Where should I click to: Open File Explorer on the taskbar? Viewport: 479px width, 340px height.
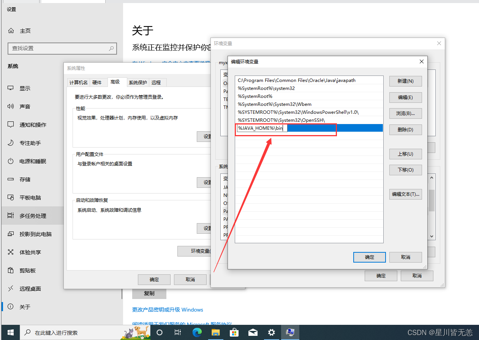215,332
